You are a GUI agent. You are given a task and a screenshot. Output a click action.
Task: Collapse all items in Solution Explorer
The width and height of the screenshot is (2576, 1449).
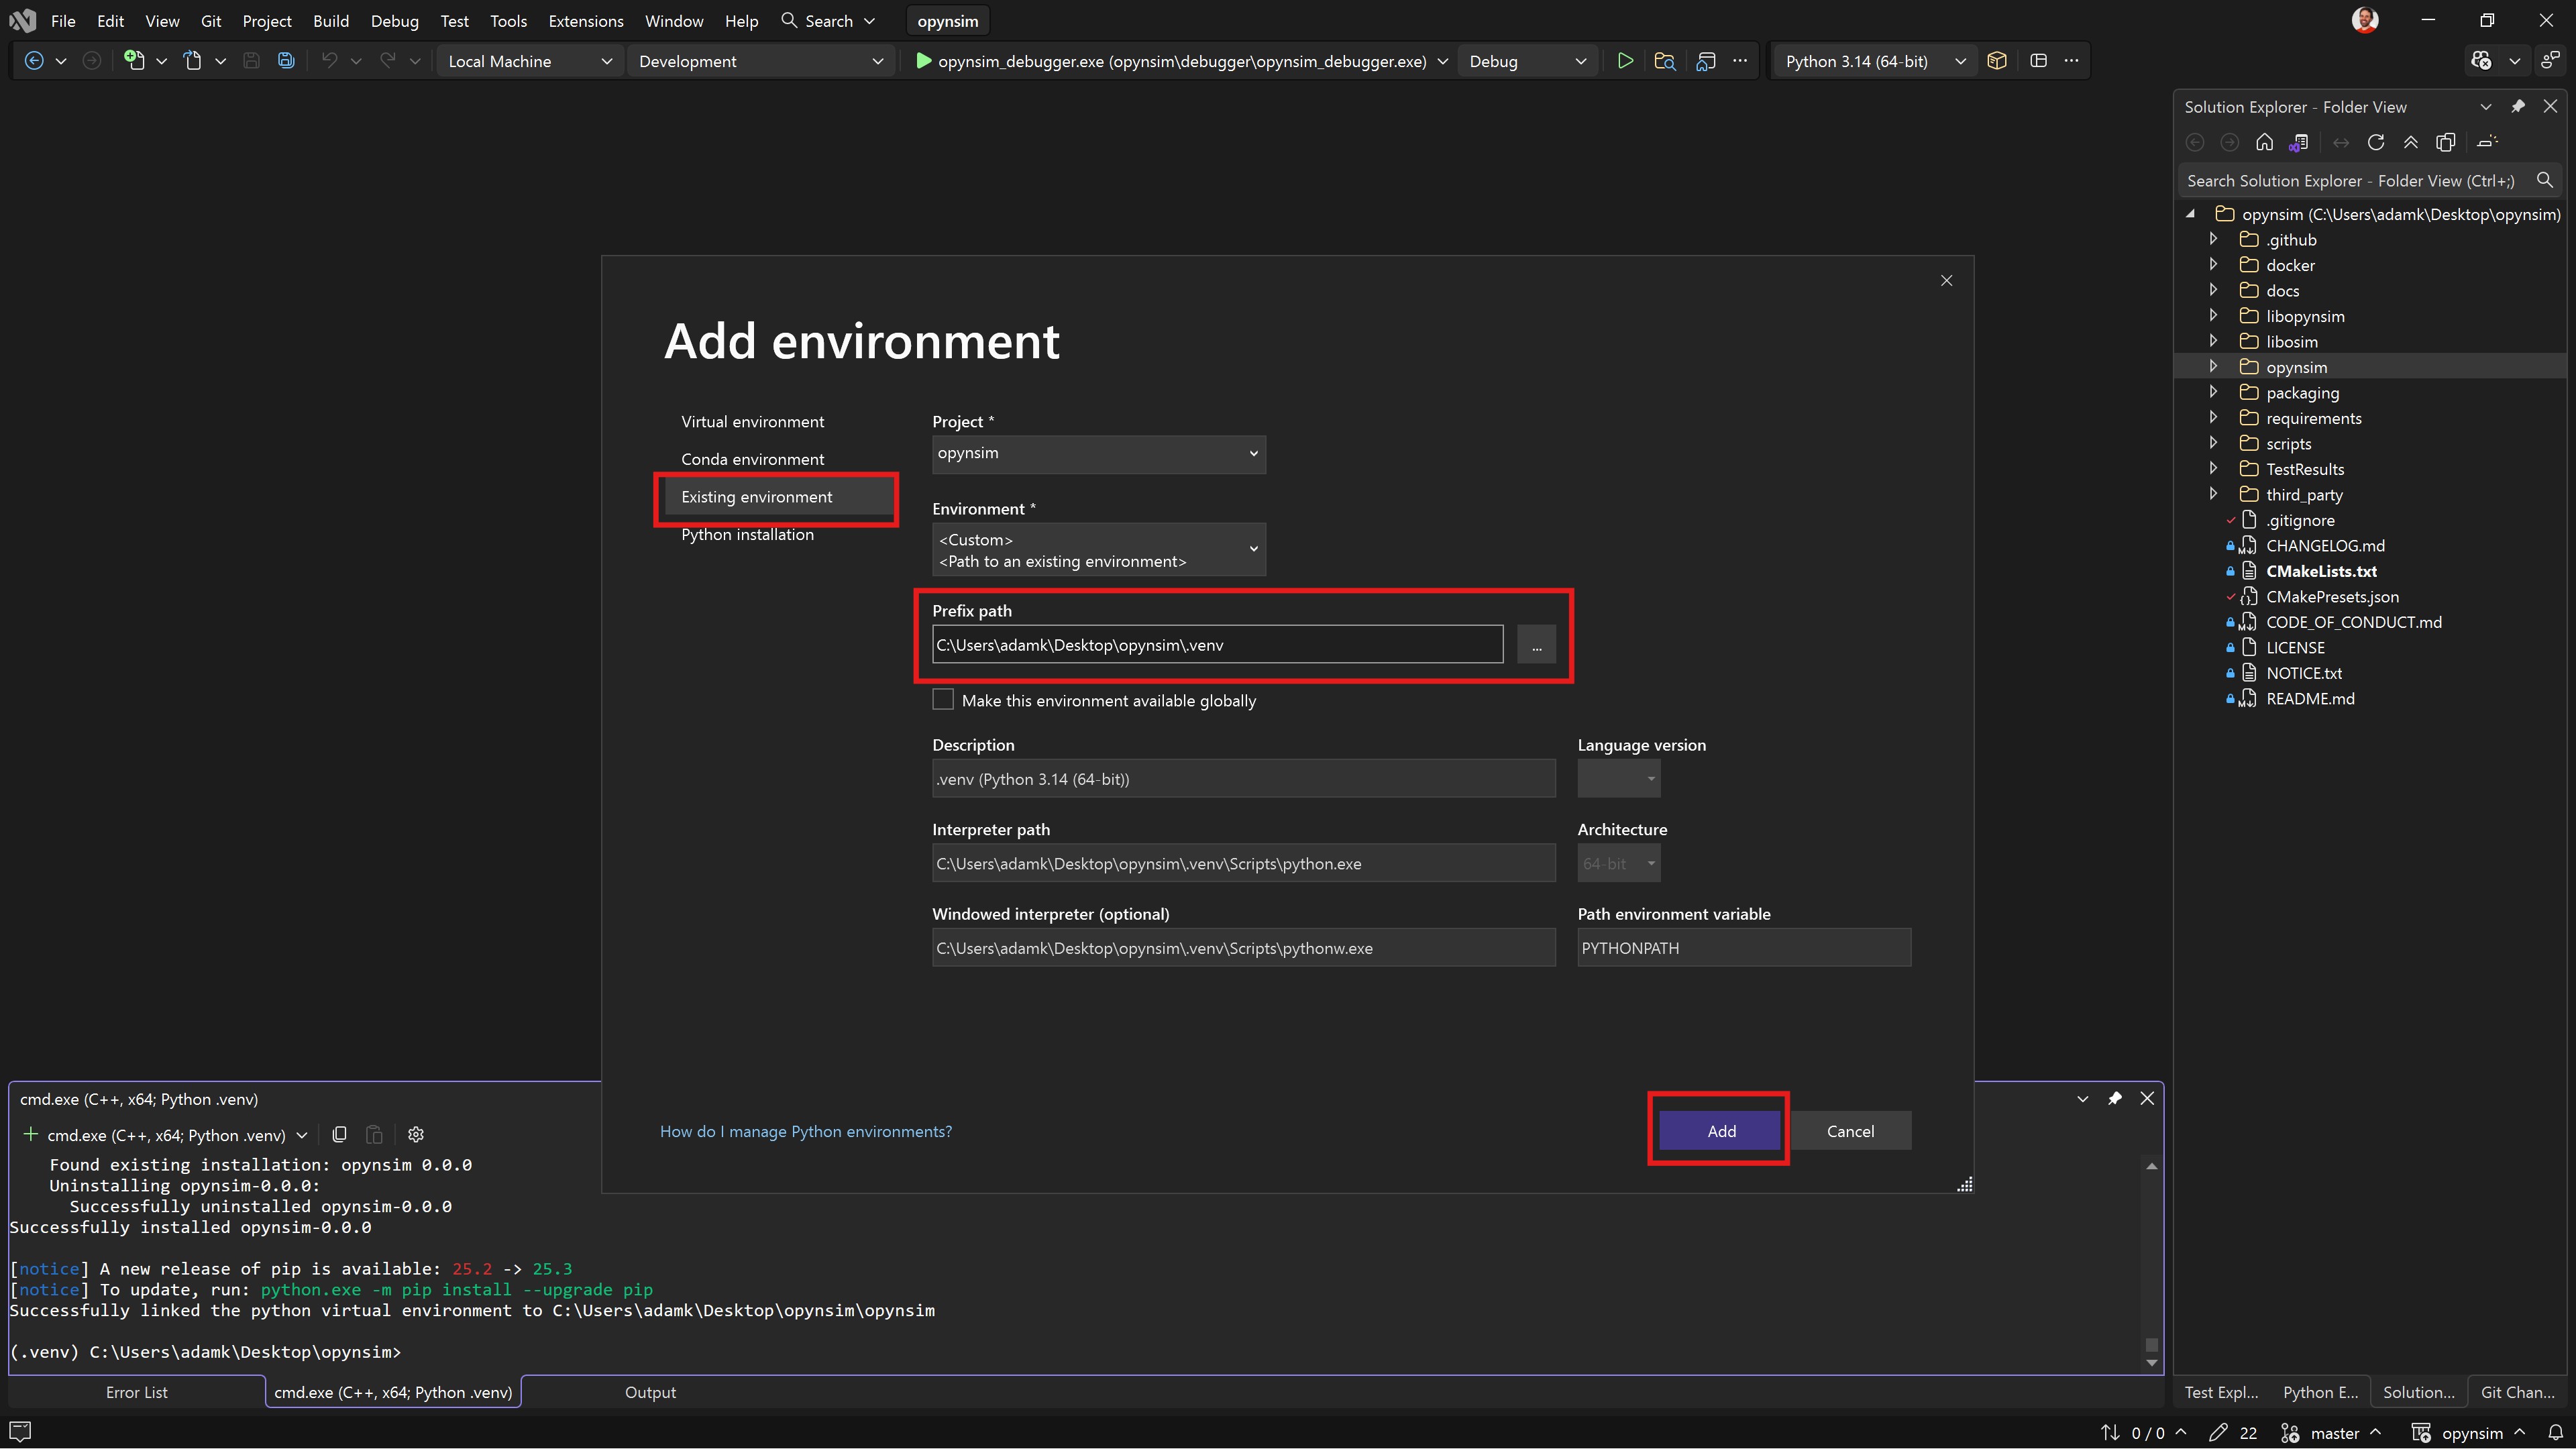2411,142
